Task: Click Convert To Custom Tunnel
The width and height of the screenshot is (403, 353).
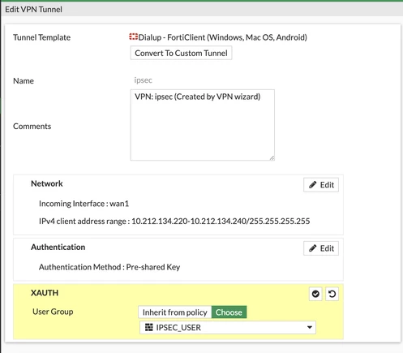Action: click(181, 53)
